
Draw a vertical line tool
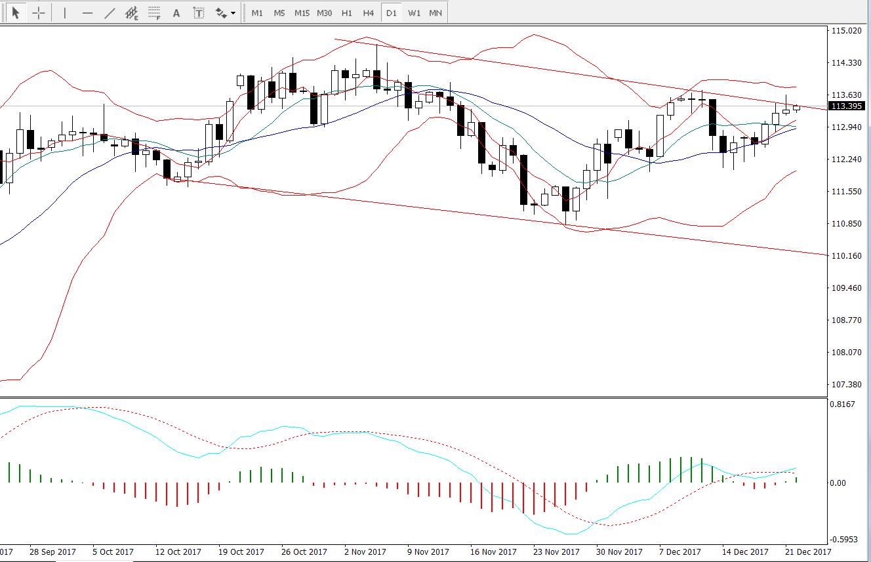[x=64, y=12]
